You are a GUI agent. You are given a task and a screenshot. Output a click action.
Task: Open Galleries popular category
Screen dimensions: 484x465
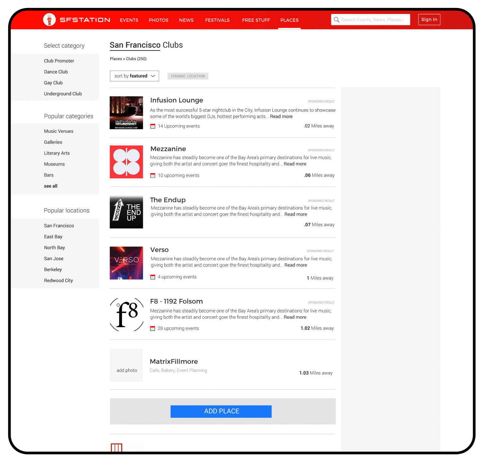pyautogui.click(x=53, y=142)
